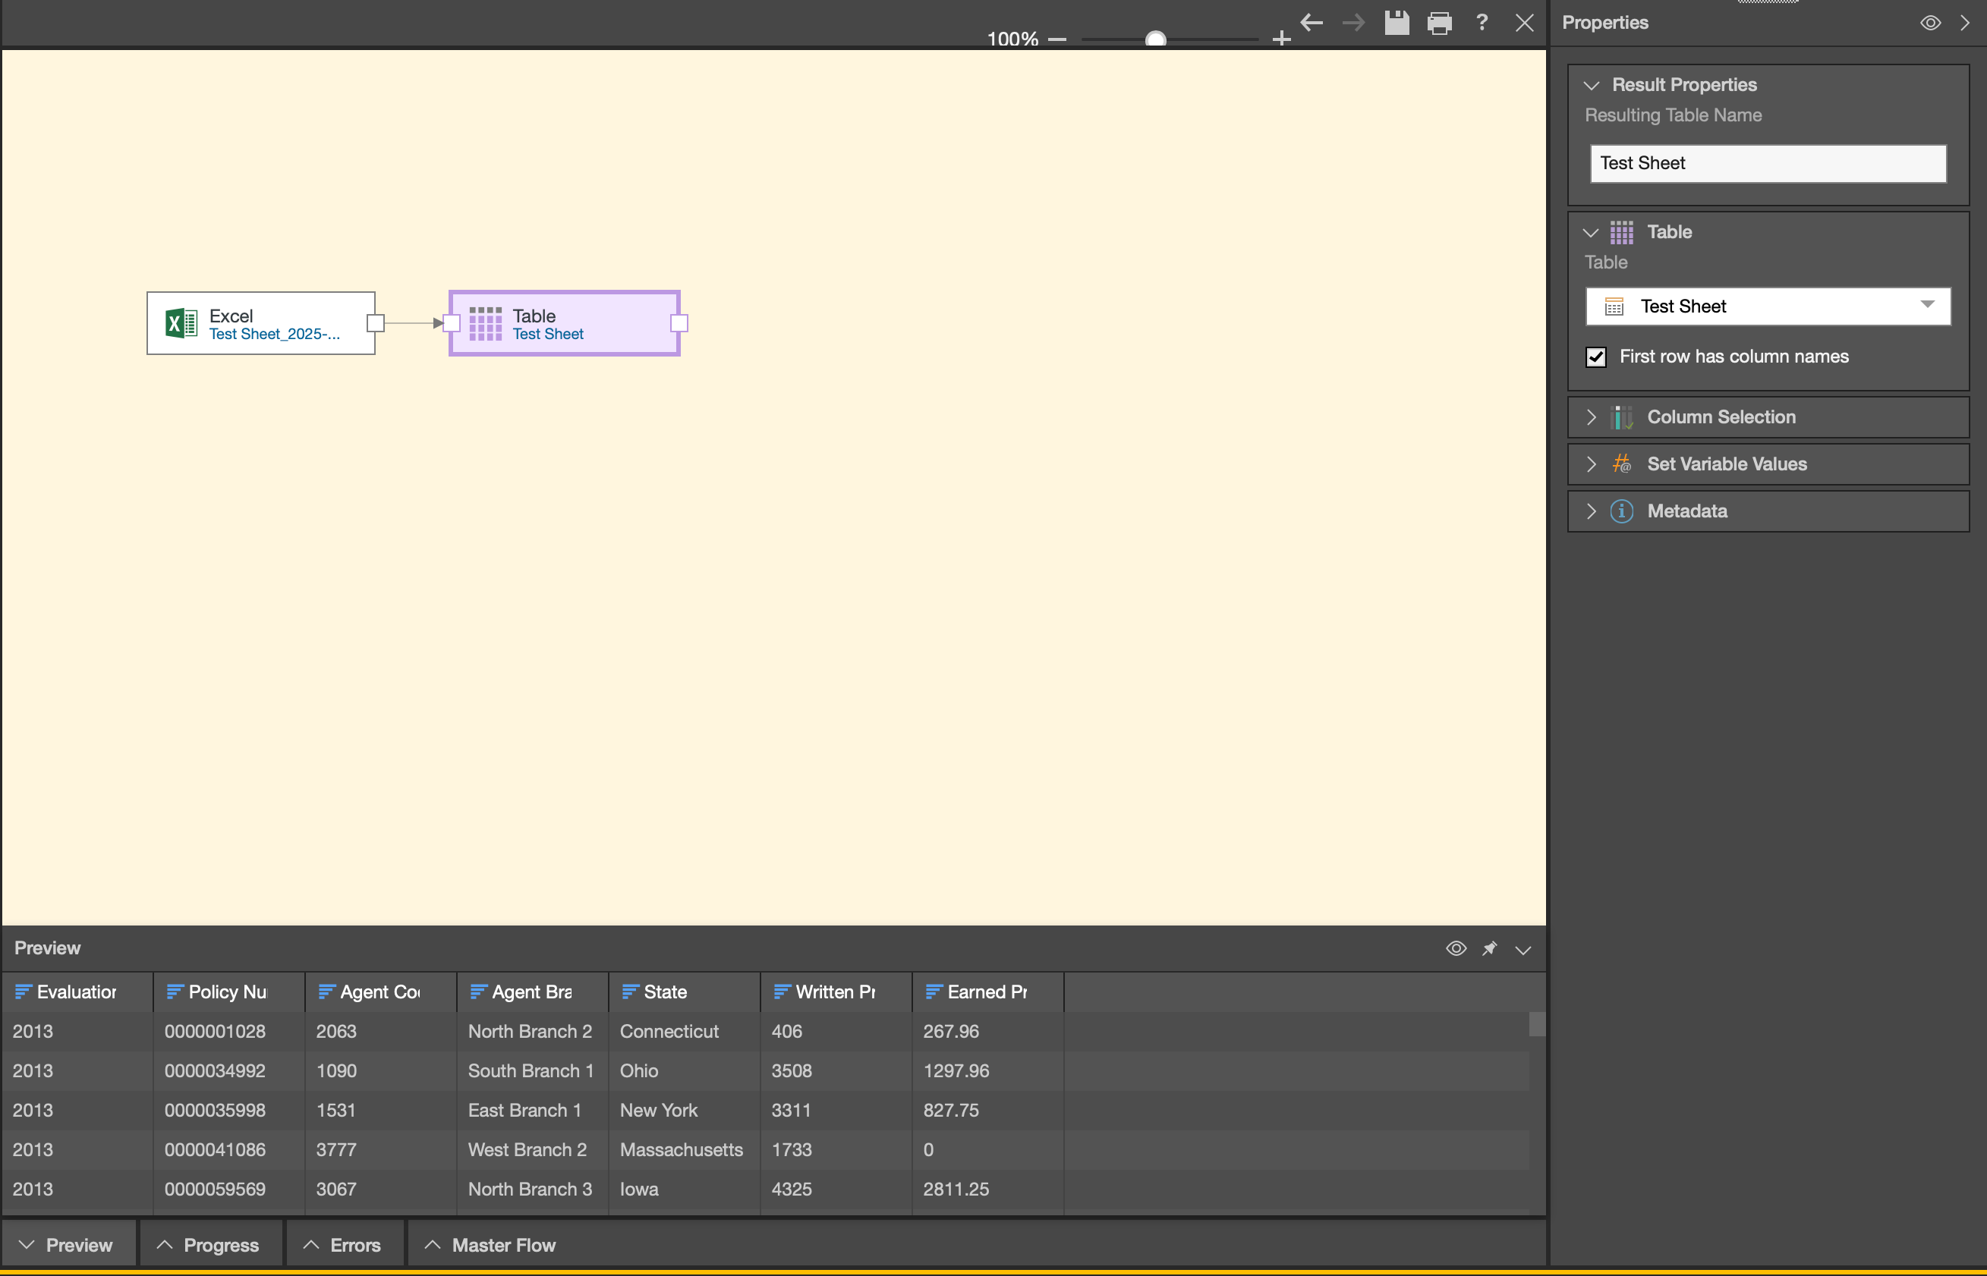Click the Table section grid icon
The image size is (1987, 1276).
[x=1622, y=233]
